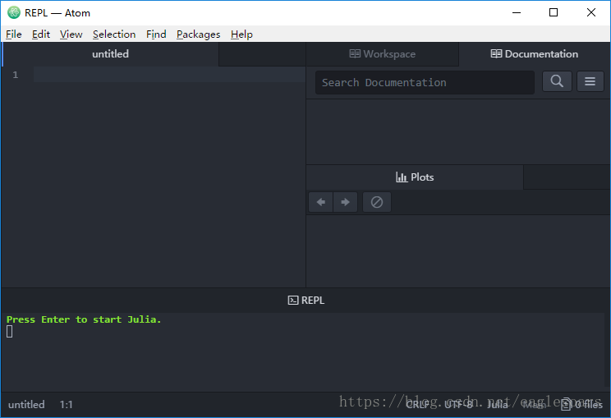This screenshot has width=611, height=418.
Task: Select the Documentation tab
Action: tap(535, 54)
